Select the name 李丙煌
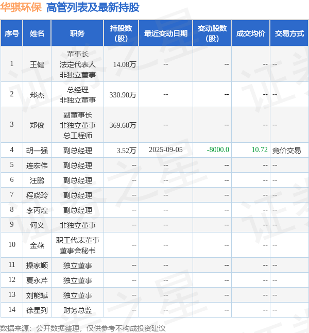Screen dimensions: 309x333 [x=37, y=210]
